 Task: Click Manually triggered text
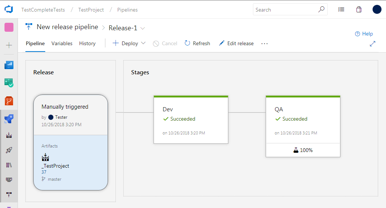pos(65,106)
